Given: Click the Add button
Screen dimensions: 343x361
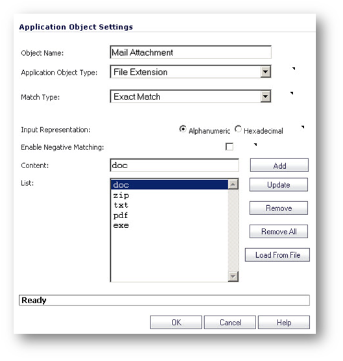Looking at the screenshot, I should tap(279, 166).
